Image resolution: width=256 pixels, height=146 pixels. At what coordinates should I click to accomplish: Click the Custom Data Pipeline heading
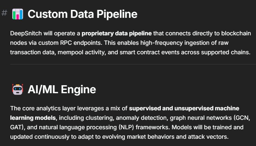click(82, 14)
